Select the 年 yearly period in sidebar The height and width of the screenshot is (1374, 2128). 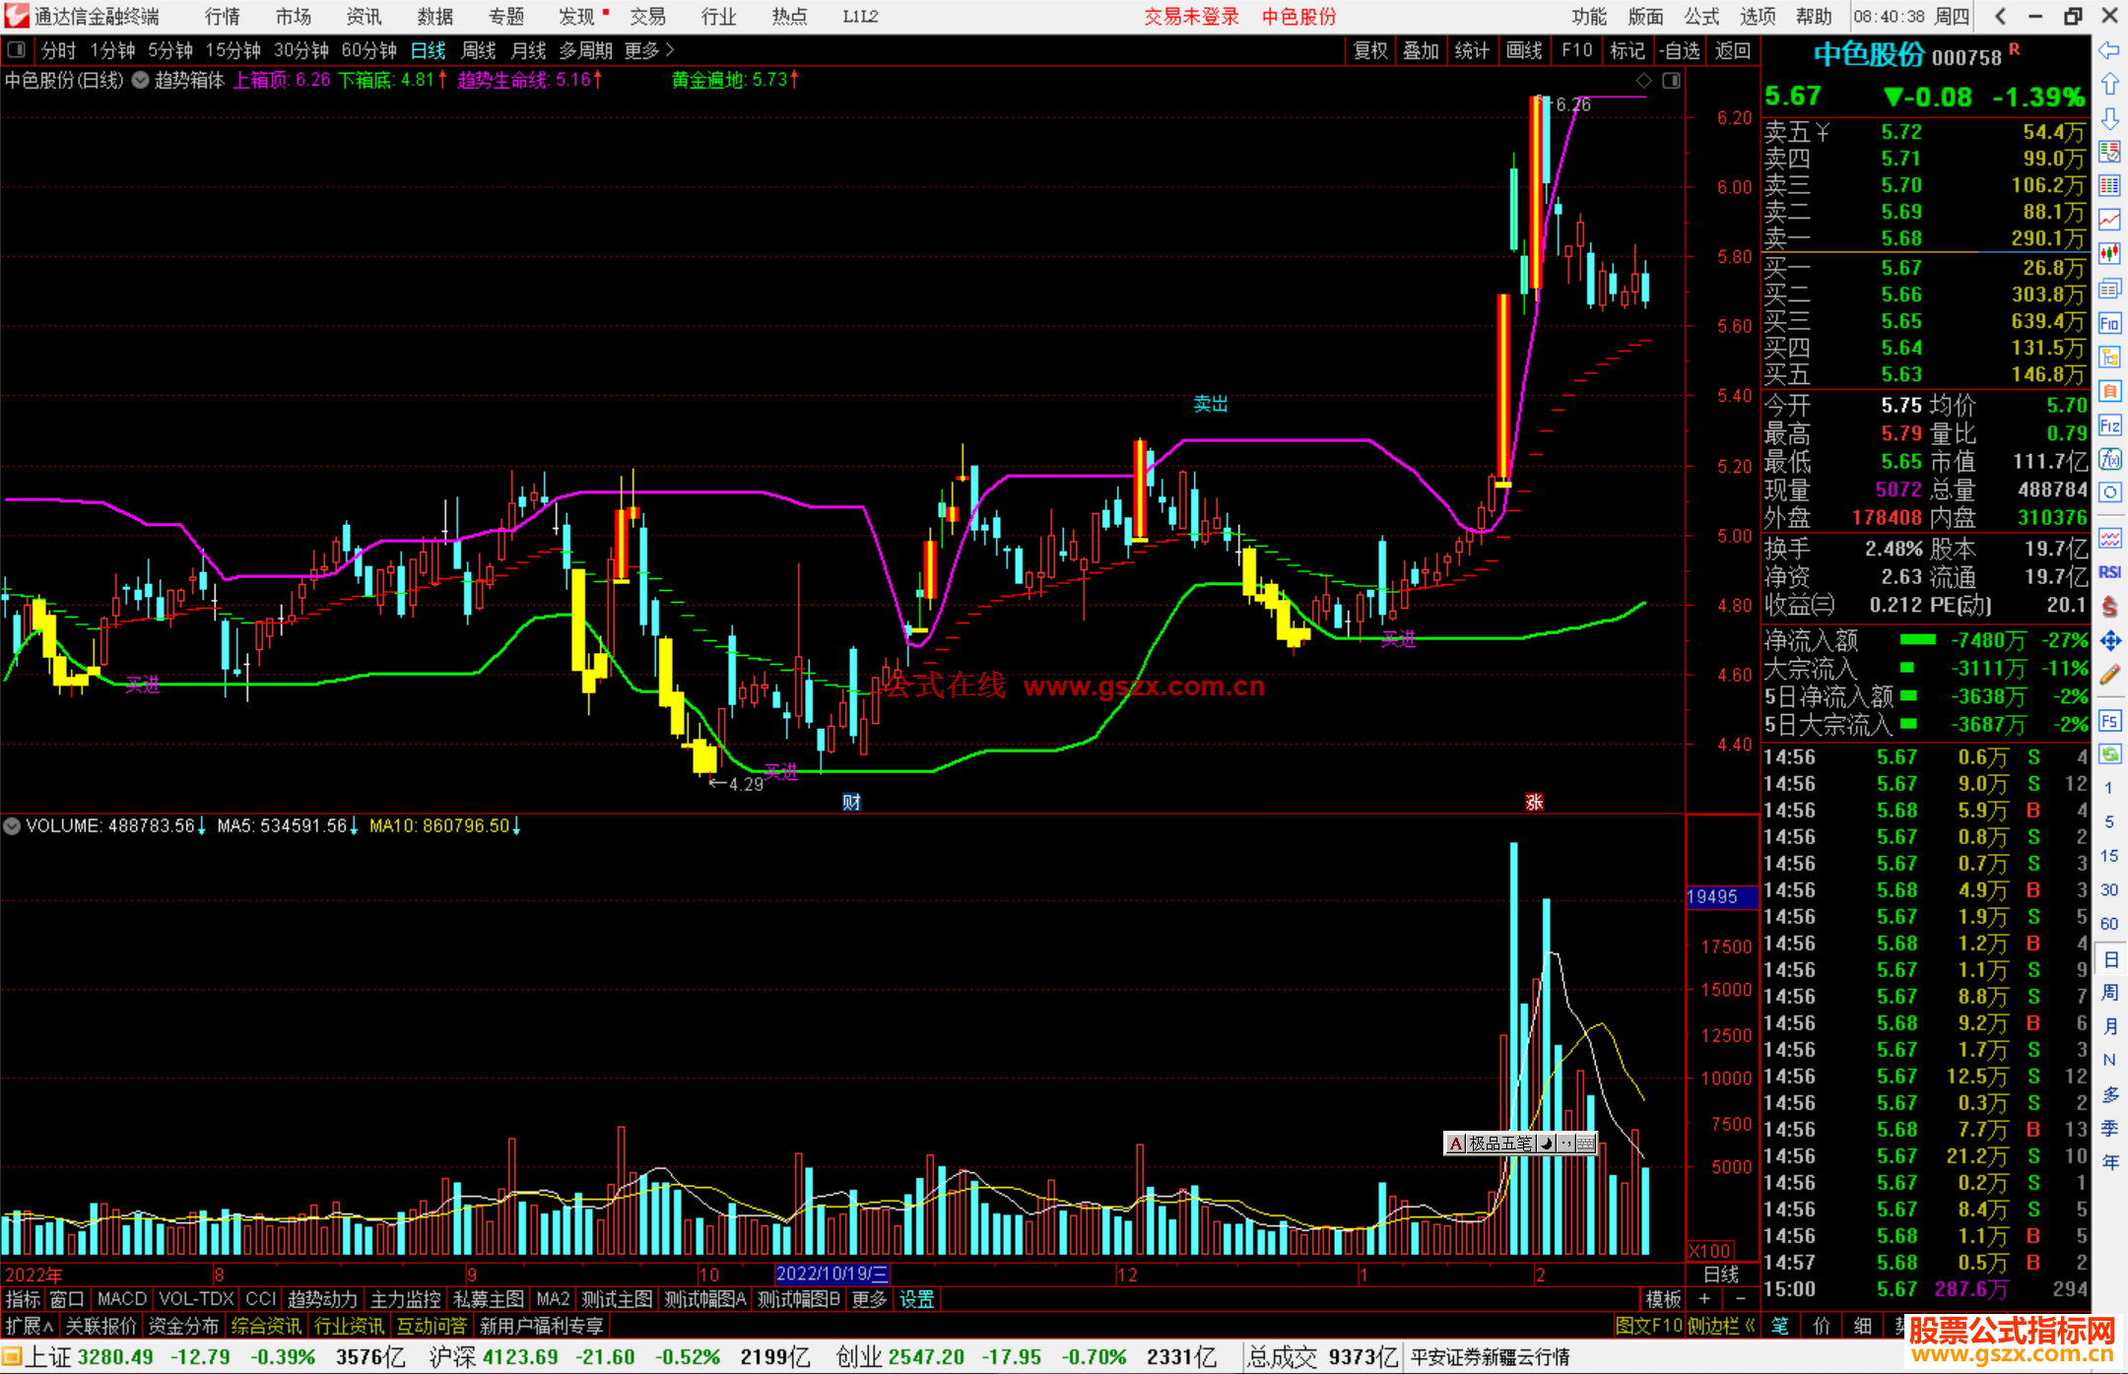[x=2109, y=1162]
